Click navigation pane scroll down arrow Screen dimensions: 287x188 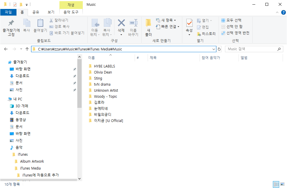(x=79, y=179)
